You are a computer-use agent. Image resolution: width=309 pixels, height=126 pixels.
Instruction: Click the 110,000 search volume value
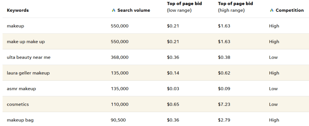119,105
